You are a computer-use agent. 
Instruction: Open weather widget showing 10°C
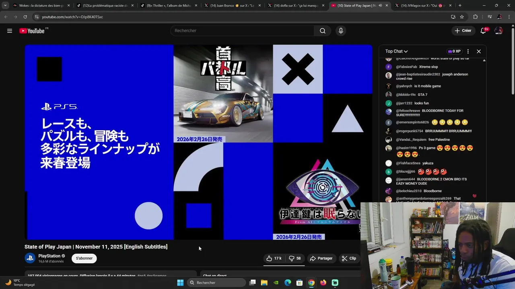[19, 283]
